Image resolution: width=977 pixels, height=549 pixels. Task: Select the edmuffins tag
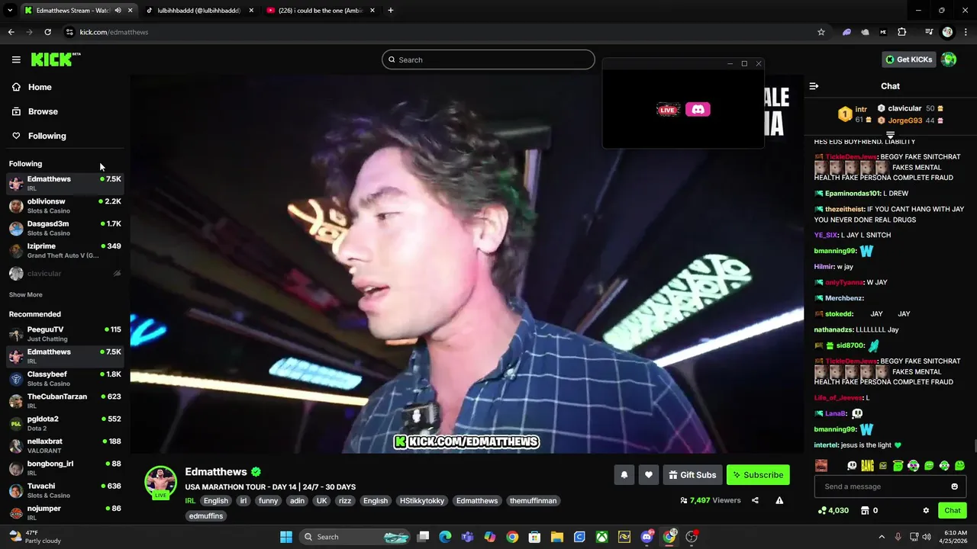(x=206, y=516)
